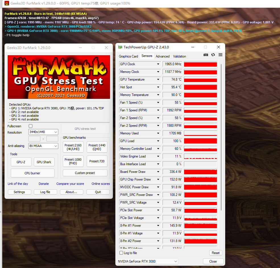Click the FurMark GPU Stress Test banner
Screen dimensions: 280x268
59,77
